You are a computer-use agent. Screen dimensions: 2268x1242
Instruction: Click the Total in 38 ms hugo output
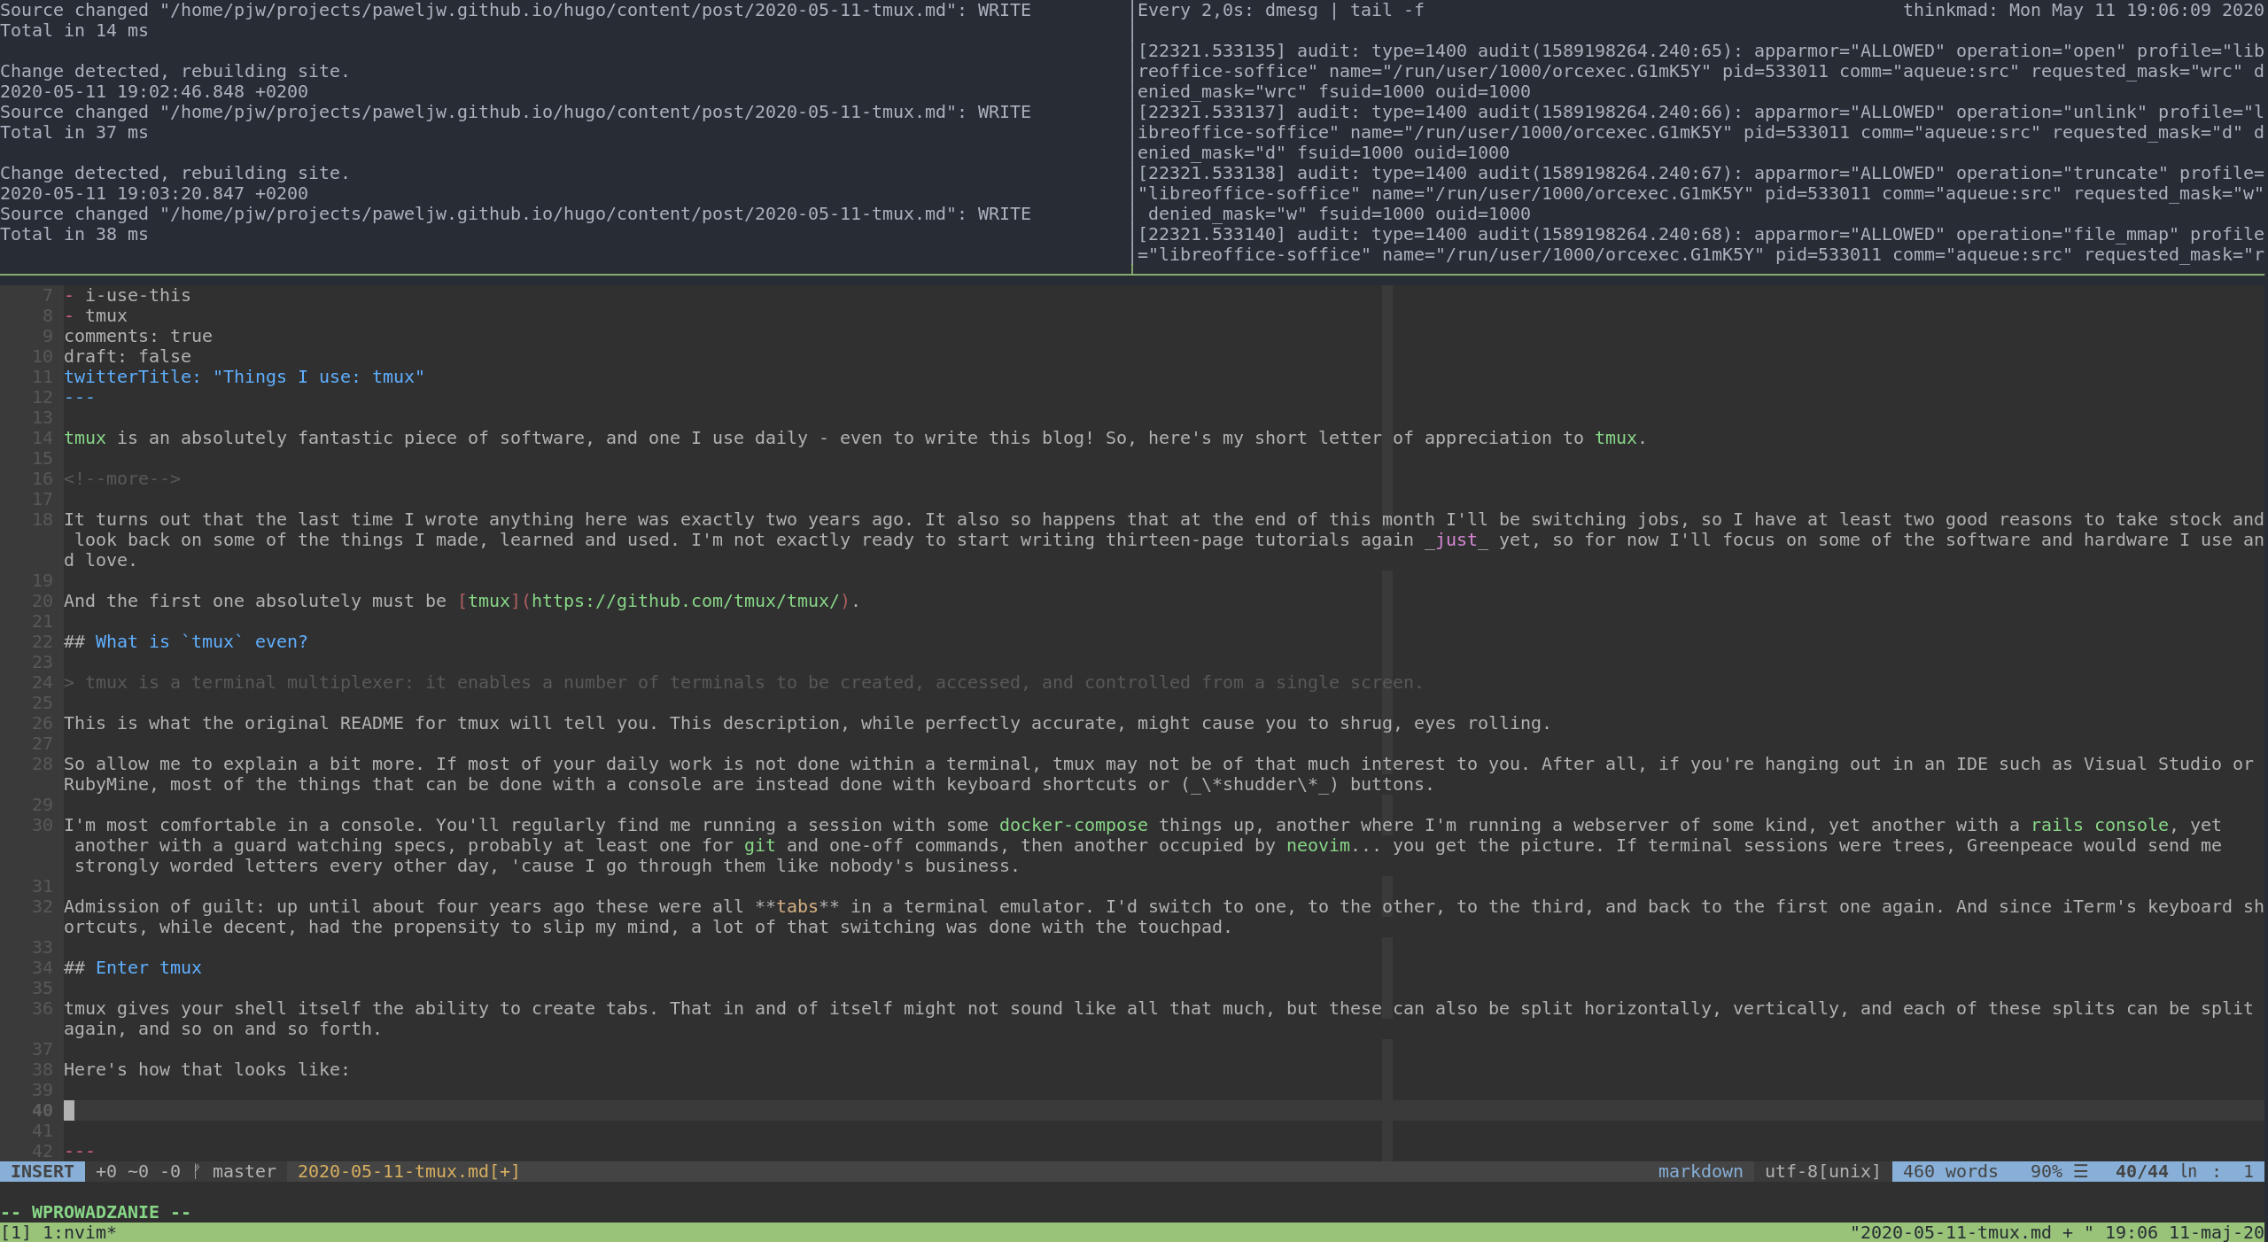(x=74, y=234)
